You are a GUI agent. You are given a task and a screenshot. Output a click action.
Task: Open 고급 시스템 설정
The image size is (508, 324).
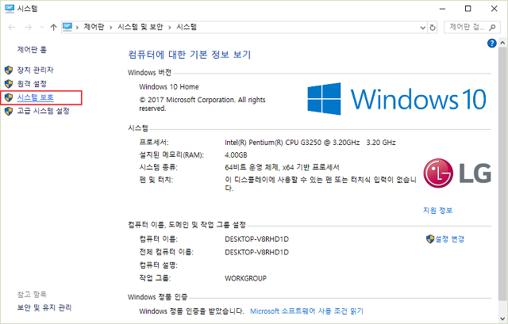[43, 111]
